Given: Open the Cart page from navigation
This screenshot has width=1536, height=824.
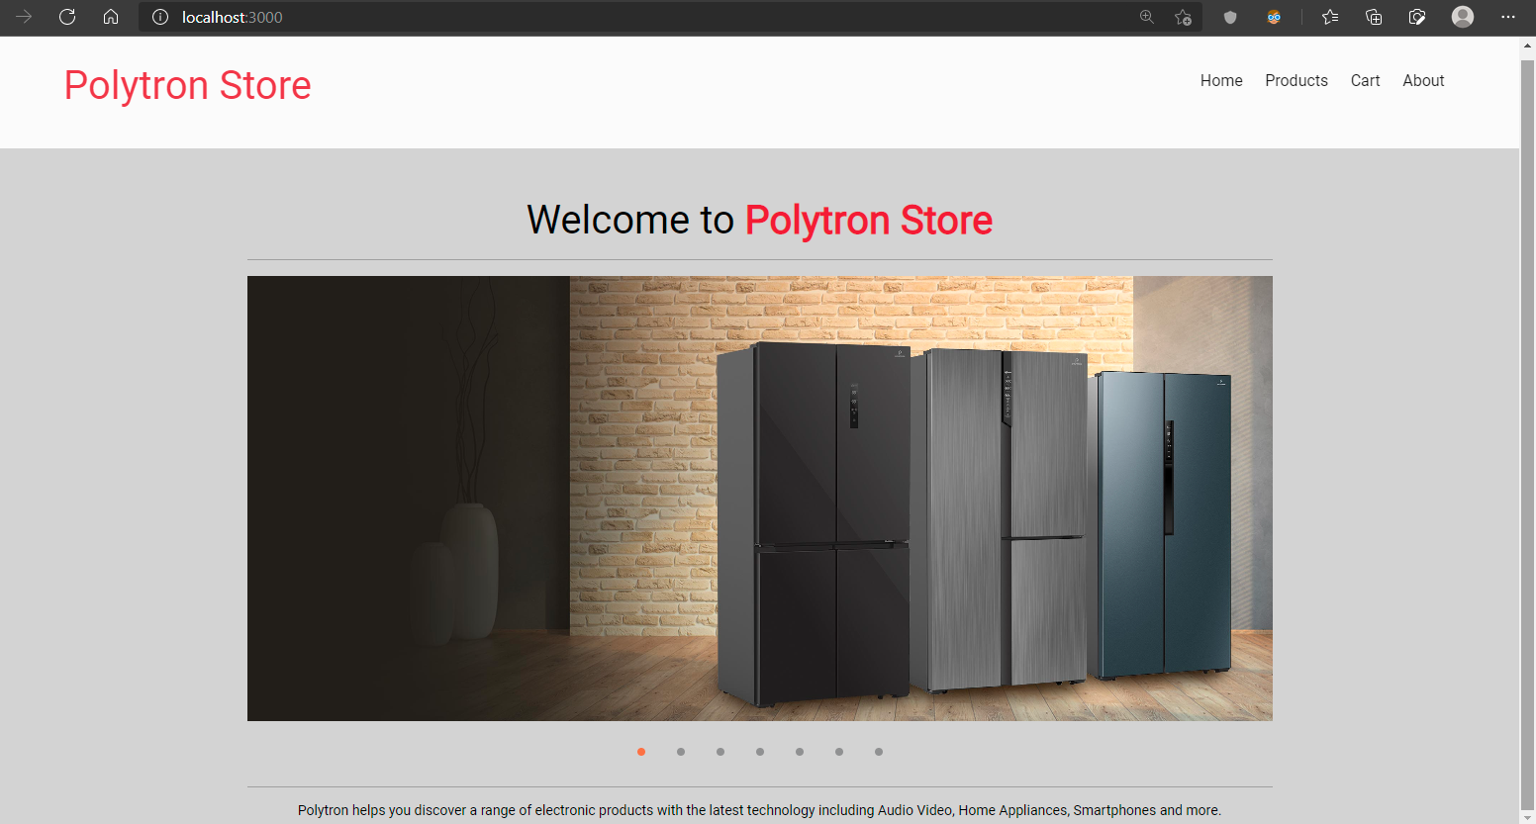Looking at the screenshot, I should point(1365,81).
